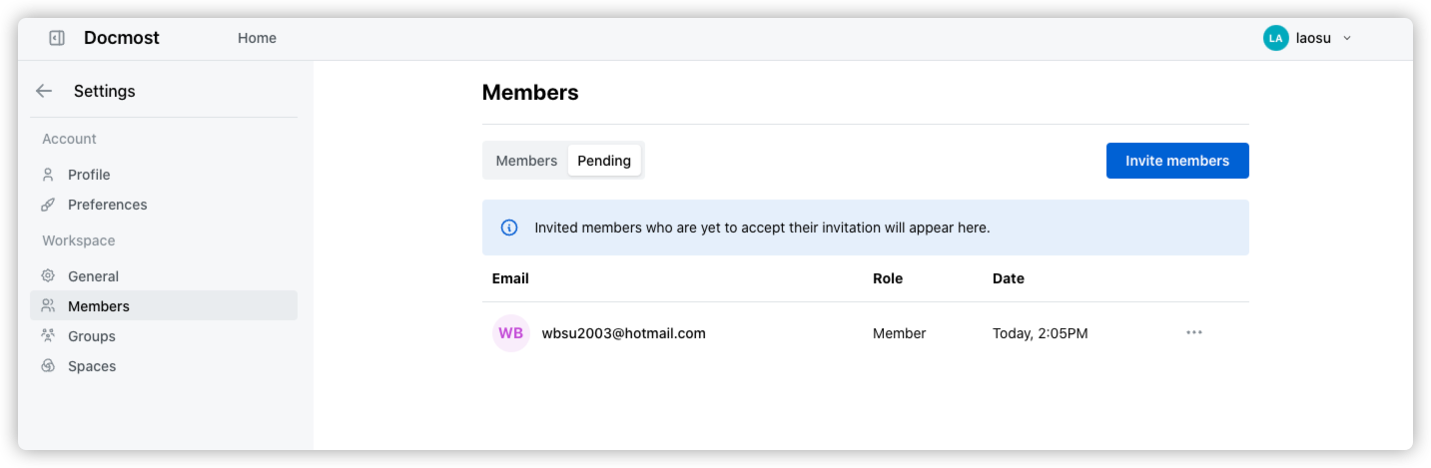This screenshot has height=468, width=1431.
Task: Click the Profile person icon
Action: point(48,175)
